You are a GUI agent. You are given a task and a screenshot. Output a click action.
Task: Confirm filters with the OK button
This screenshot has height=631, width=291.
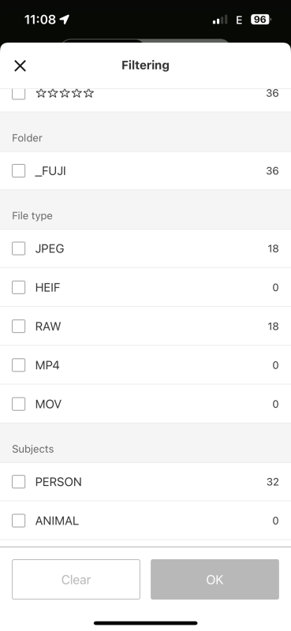click(215, 579)
